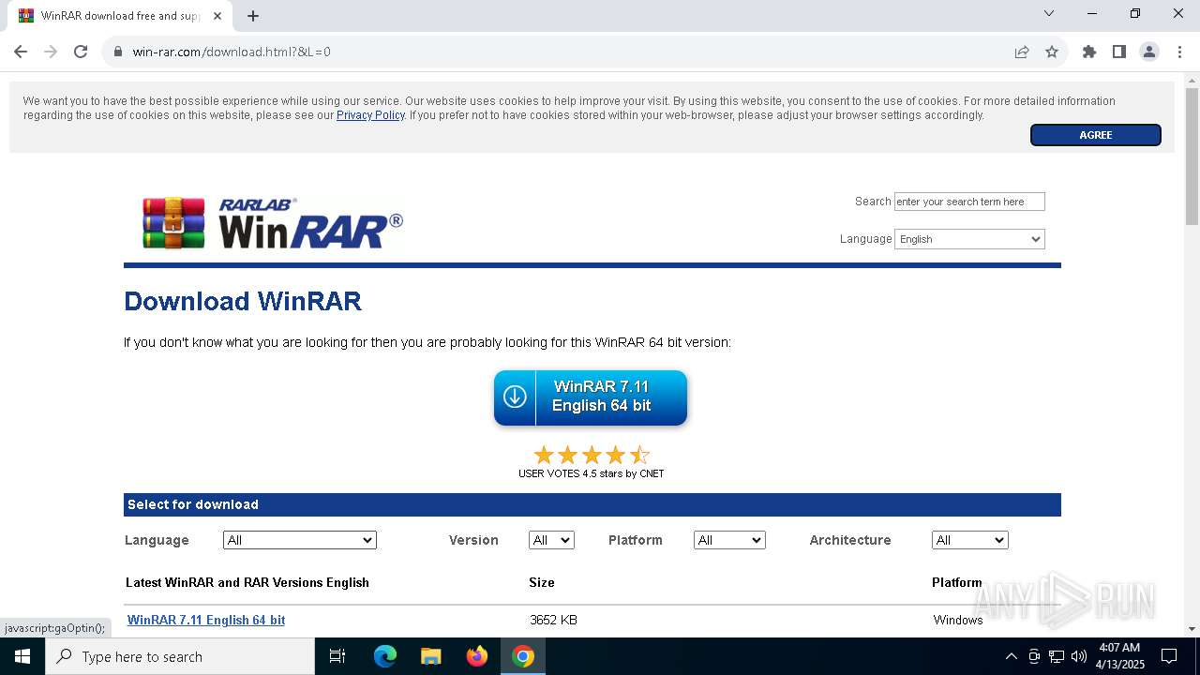Open the Chrome three-dot menu
1200x675 pixels.
tap(1179, 52)
